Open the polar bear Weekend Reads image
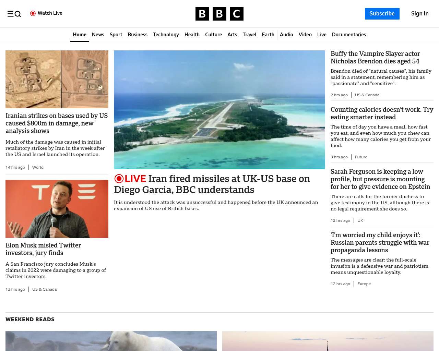The width and height of the screenshot is (439, 351). click(111, 341)
